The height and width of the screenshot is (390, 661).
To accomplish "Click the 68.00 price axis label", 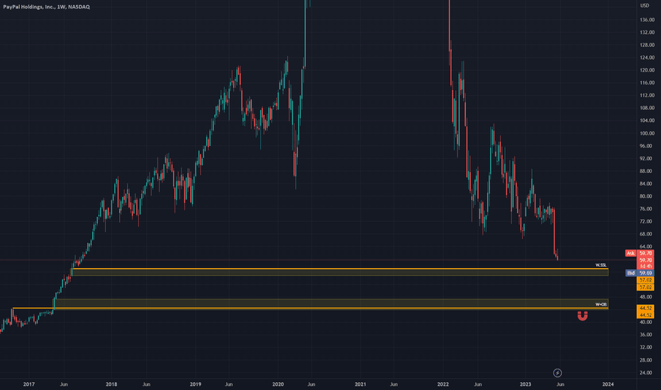I will [x=647, y=234].
